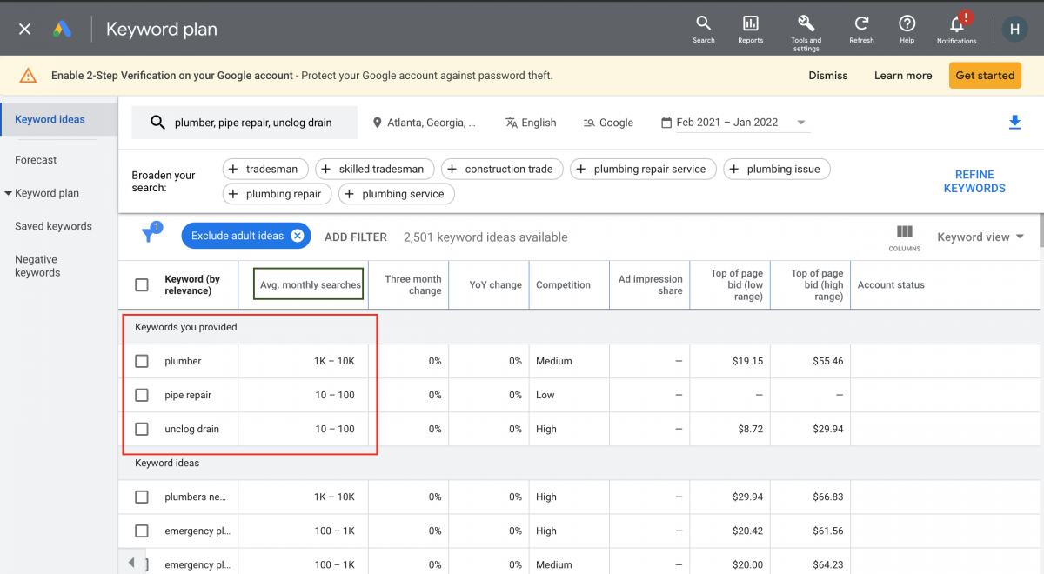Screen dimensions: 1044x574
Task: Open the Forecast sidebar item
Action: point(36,160)
